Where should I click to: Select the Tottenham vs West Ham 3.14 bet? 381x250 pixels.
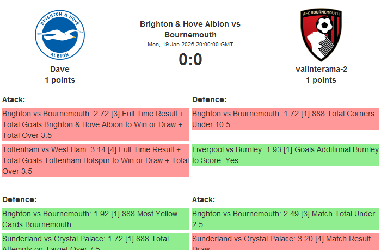click(95, 160)
